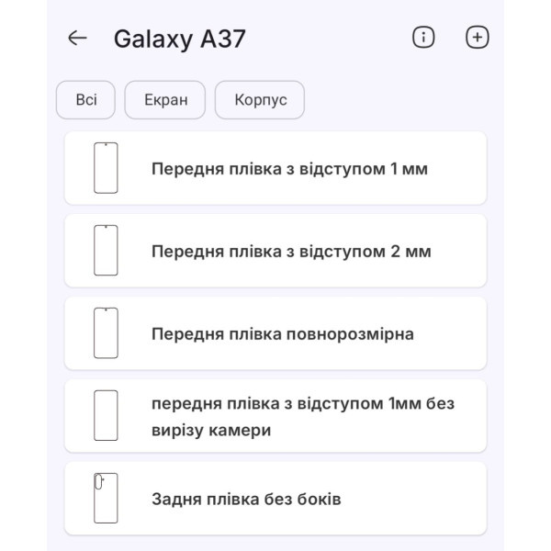The image size is (551, 551).
Task: Click the full-size front film phone icon
Action: [106, 332]
